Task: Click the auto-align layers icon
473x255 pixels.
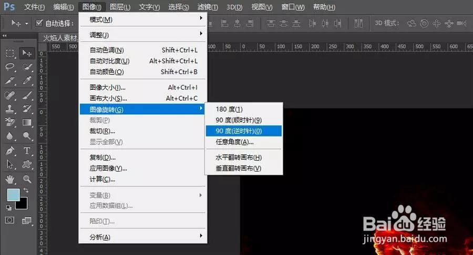Action: pos(358,23)
